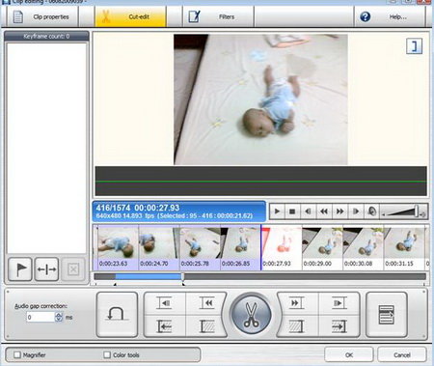Viewport: 434px width, 366px height.
Task: Click the rewind-to-bar icon left of the scissors
Action: (206, 303)
